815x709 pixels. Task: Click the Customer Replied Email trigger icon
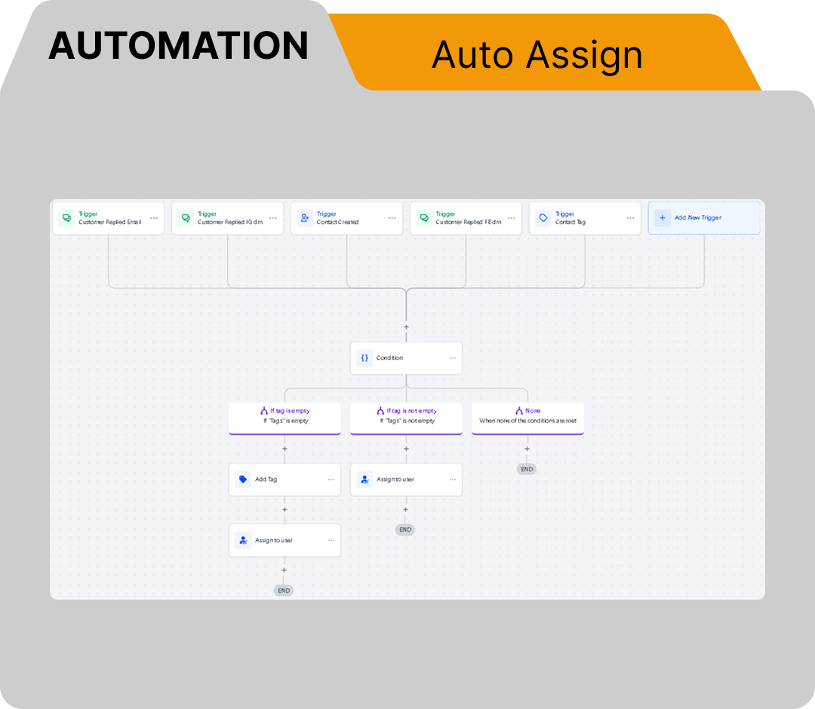tap(66, 218)
